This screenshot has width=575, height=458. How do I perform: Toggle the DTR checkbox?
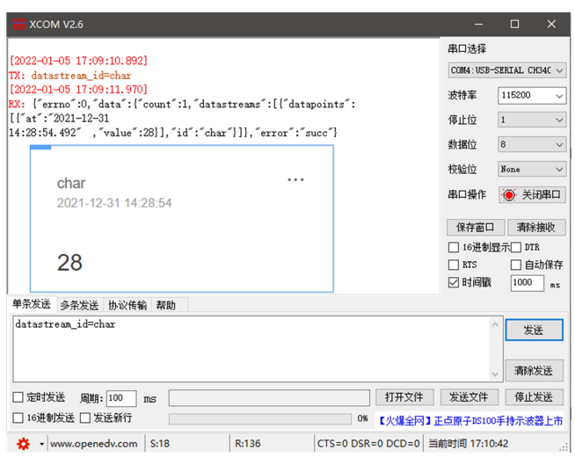(516, 247)
